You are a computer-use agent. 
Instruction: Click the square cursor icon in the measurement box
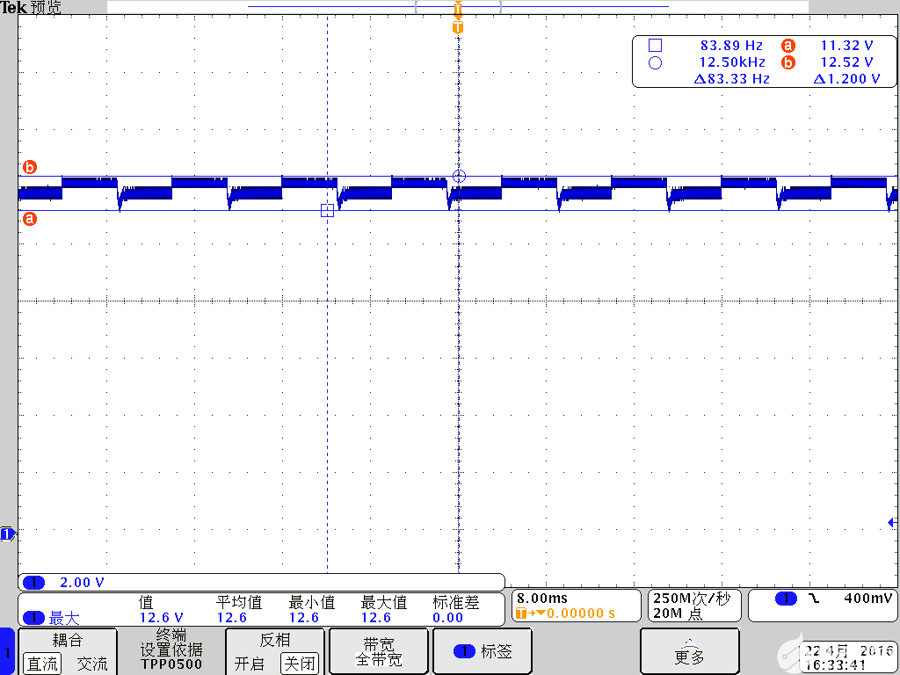tap(654, 45)
